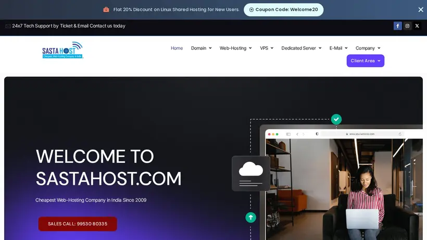Click 24x7 Tech Support contact text
Image resolution: width=427 pixels, height=240 pixels.
69,26
